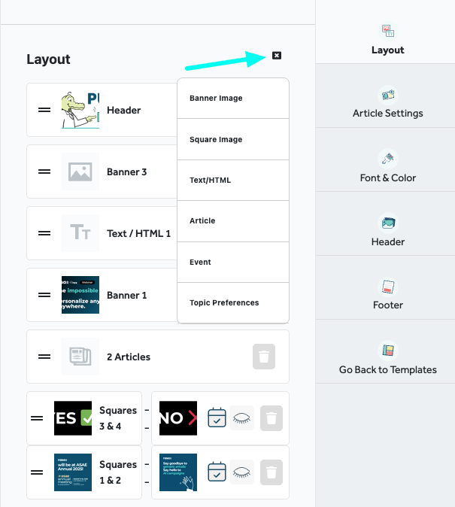Click drag handle beside 2 Articles
This screenshot has height=507, width=455.
coord(44,357)
